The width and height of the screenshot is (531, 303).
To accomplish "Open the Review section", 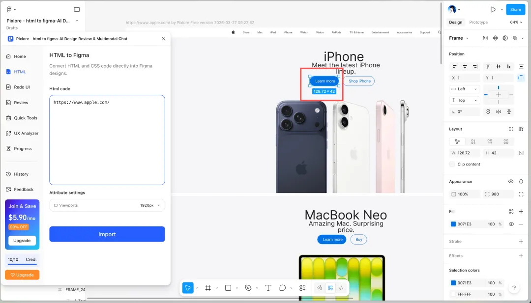I will 17,103.
